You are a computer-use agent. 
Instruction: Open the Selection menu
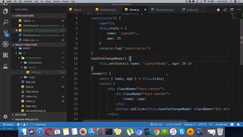[28, 2]
